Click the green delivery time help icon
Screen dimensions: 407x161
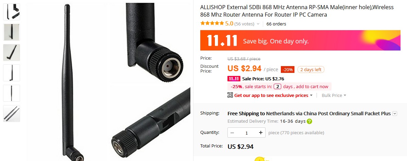coord(309,121)
